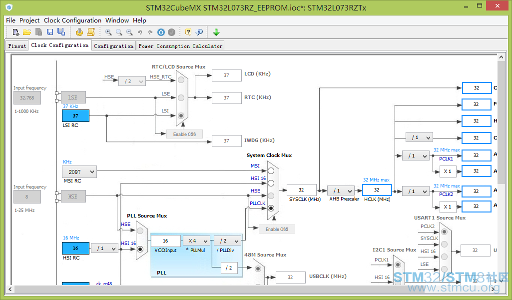Screen dimensions: 512x300
Task: Click the HSE oscillator block
Action: coord(73,196)
